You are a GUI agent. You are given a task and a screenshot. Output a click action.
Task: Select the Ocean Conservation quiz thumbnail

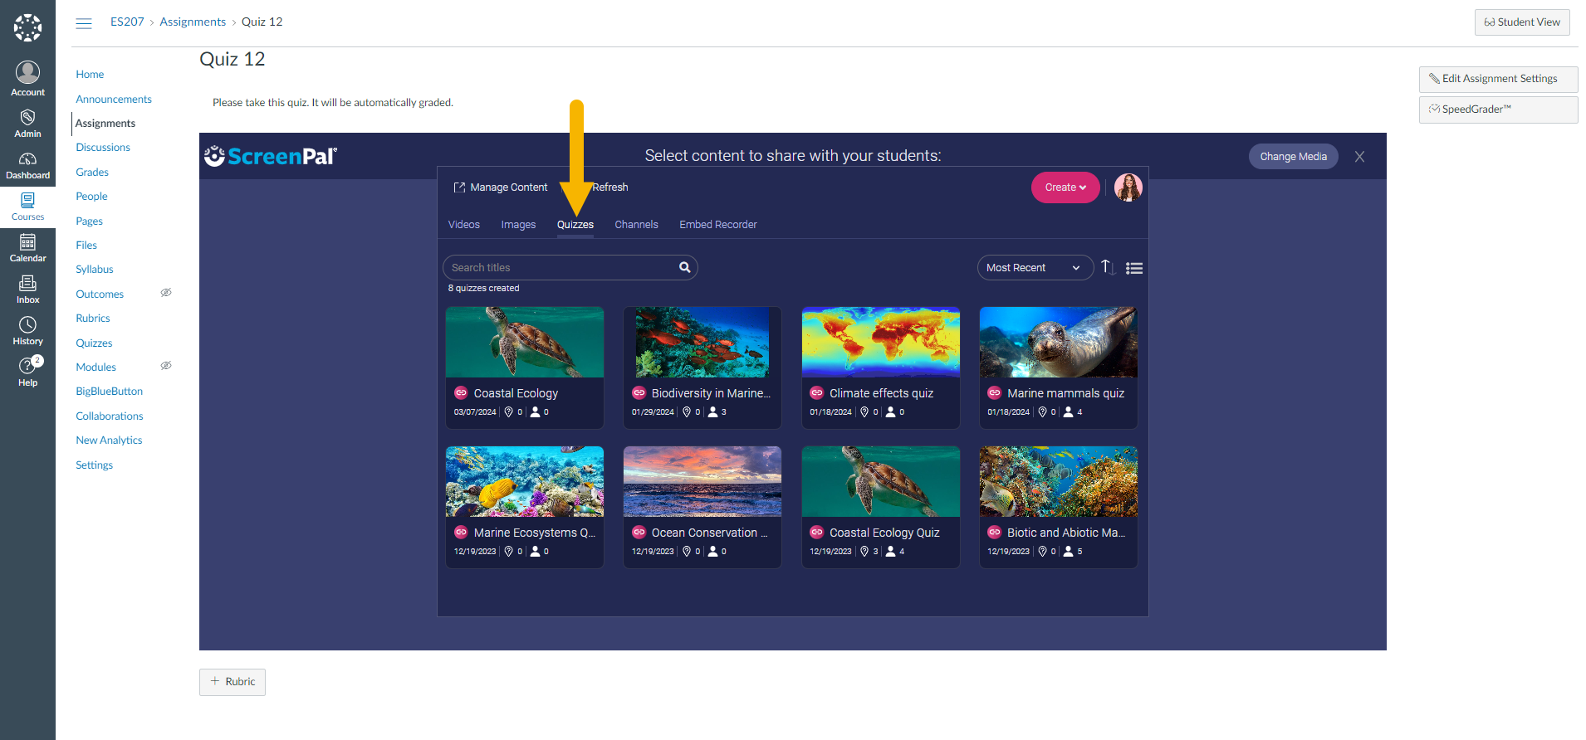(702, 481)
